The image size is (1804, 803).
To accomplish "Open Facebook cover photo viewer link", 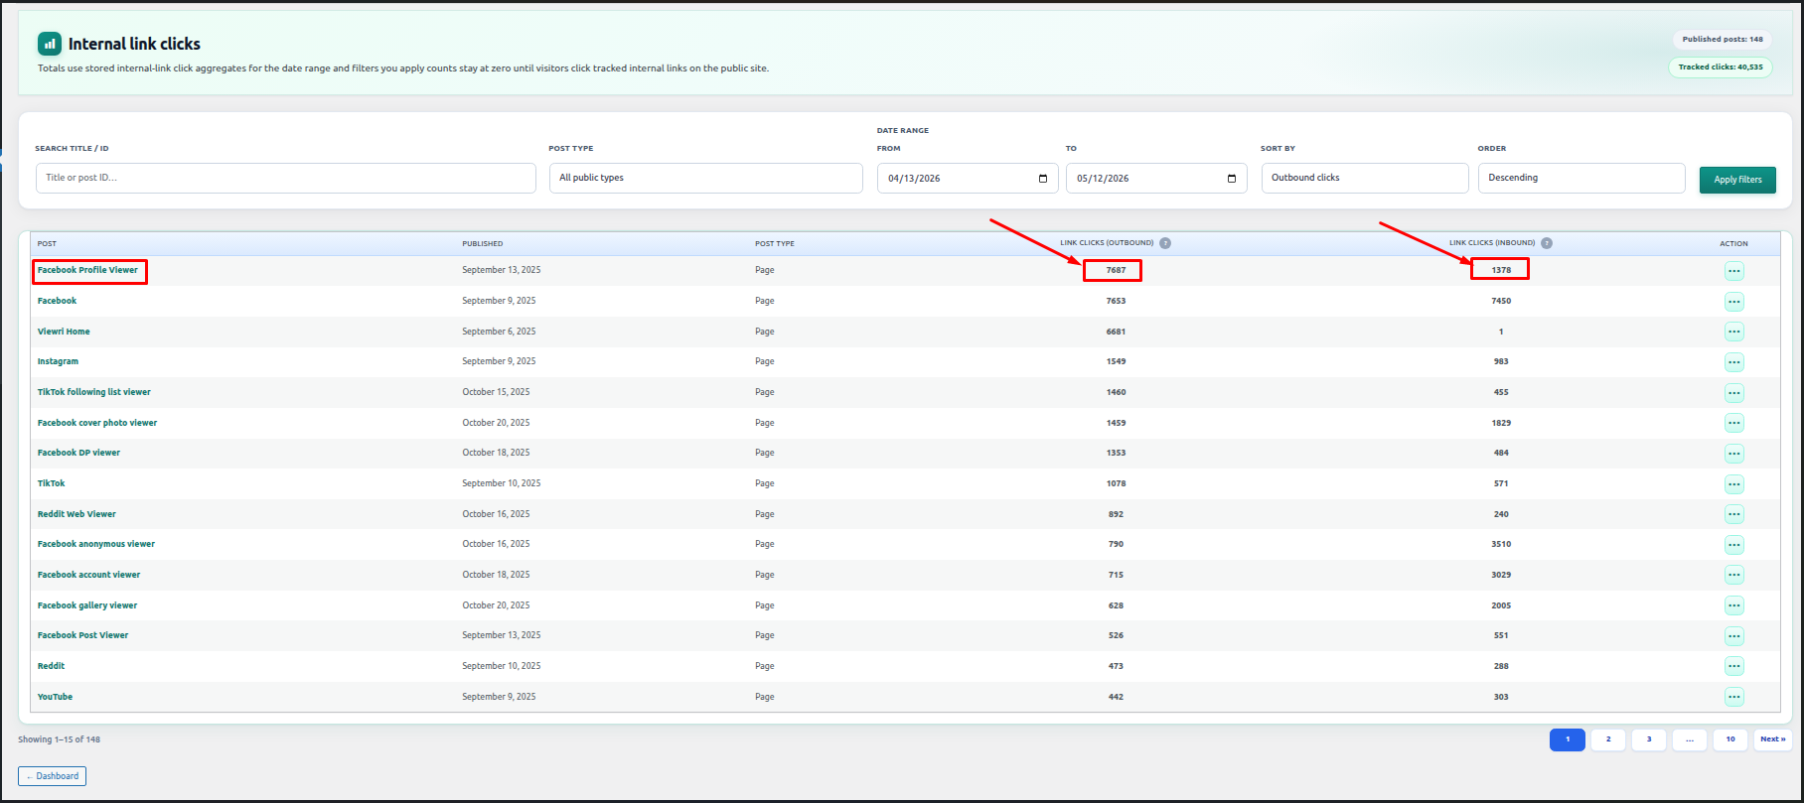I will pos(97,423).
